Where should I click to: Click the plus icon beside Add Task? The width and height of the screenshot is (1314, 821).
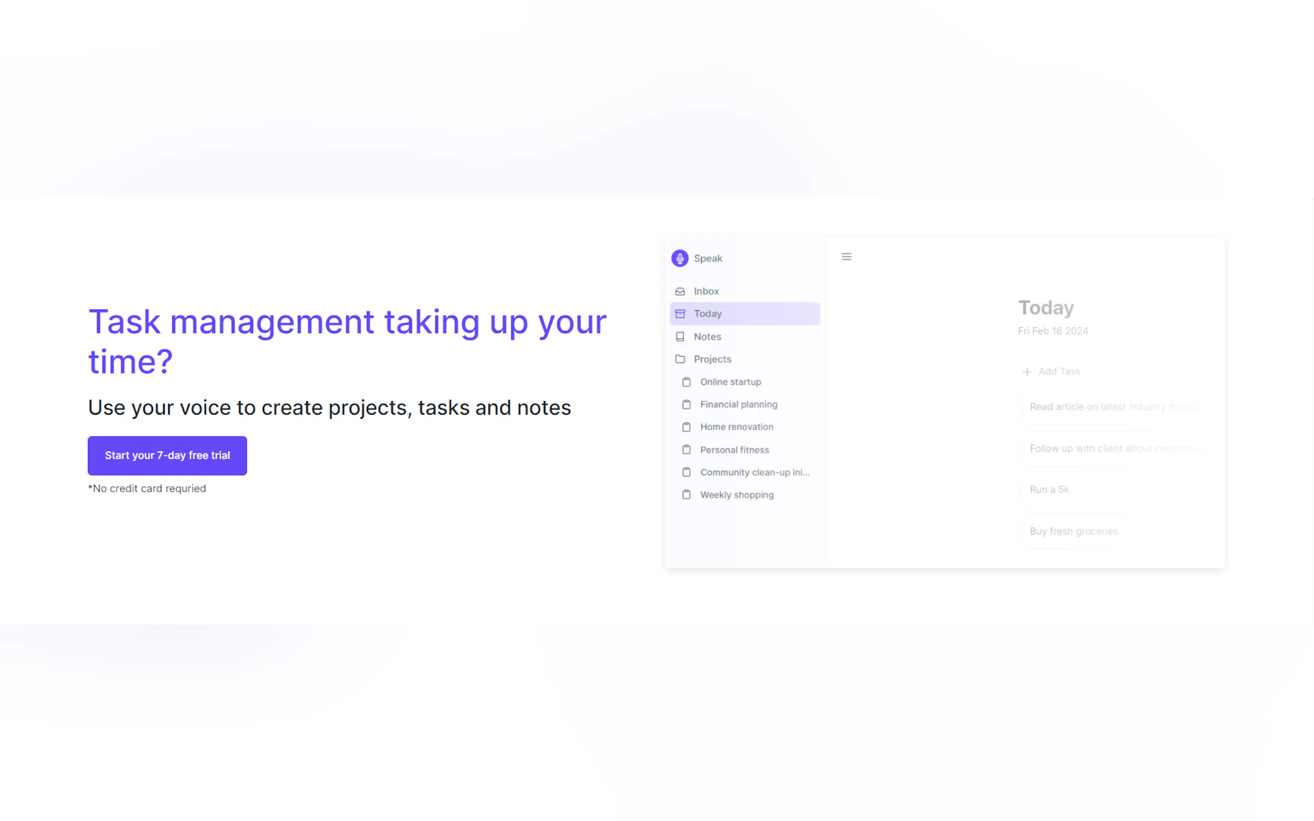(1027, 372)
